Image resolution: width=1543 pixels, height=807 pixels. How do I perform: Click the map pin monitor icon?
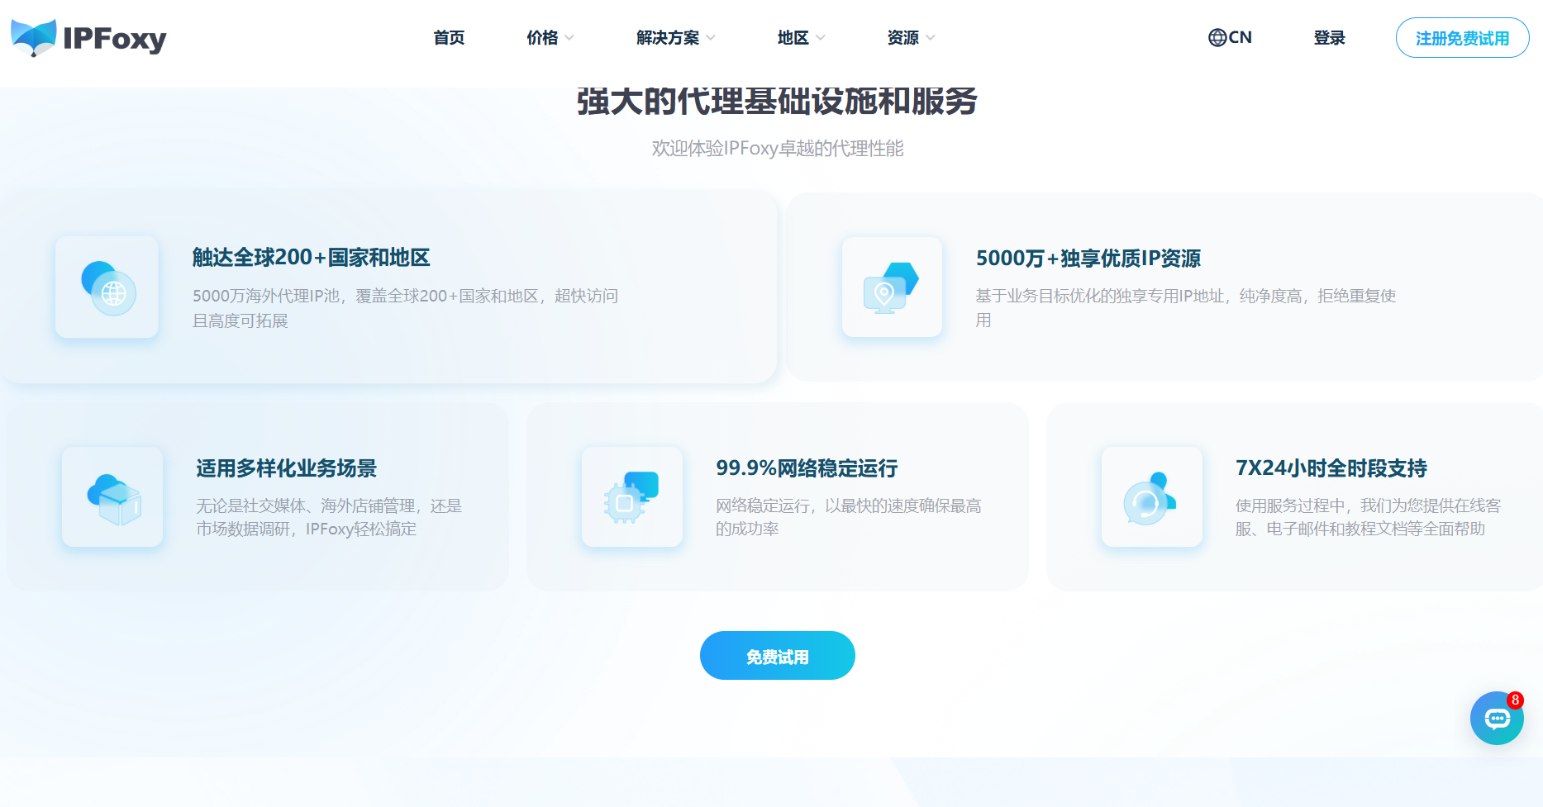(892, 287)
